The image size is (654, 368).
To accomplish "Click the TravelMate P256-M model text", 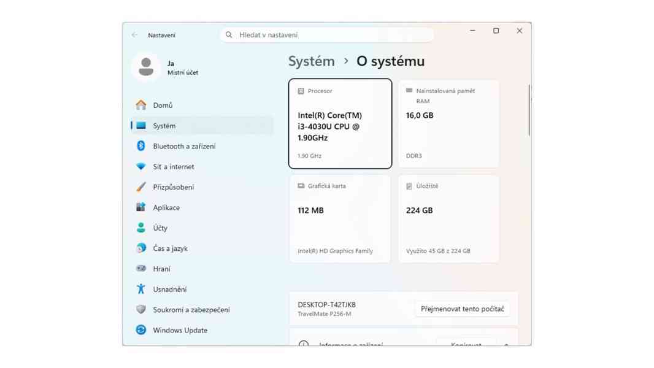I will 325,314.
